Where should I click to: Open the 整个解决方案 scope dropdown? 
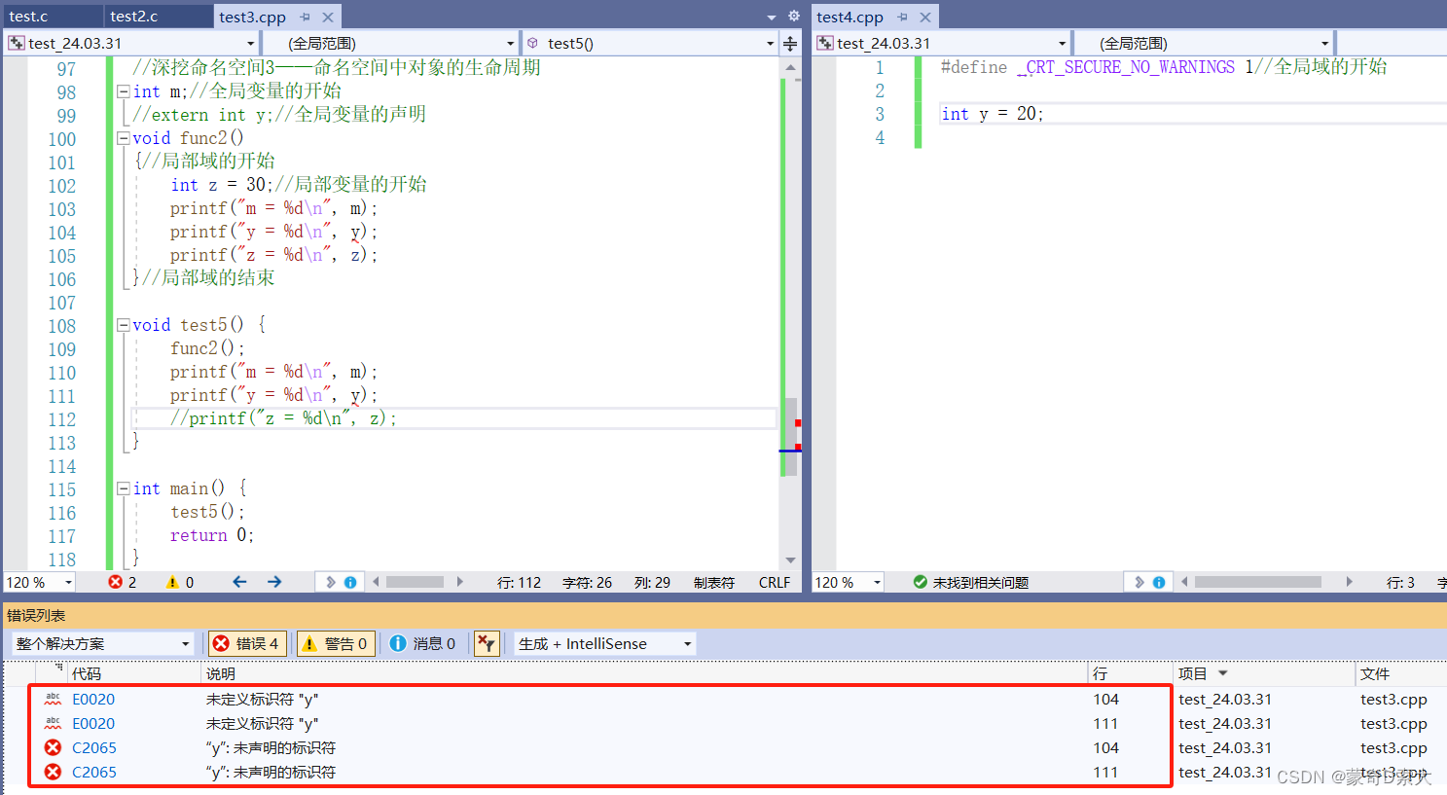point(103,643)
